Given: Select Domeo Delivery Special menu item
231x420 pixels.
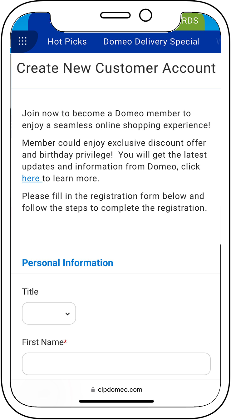Looking at the screenshot, I should point(151,42).
